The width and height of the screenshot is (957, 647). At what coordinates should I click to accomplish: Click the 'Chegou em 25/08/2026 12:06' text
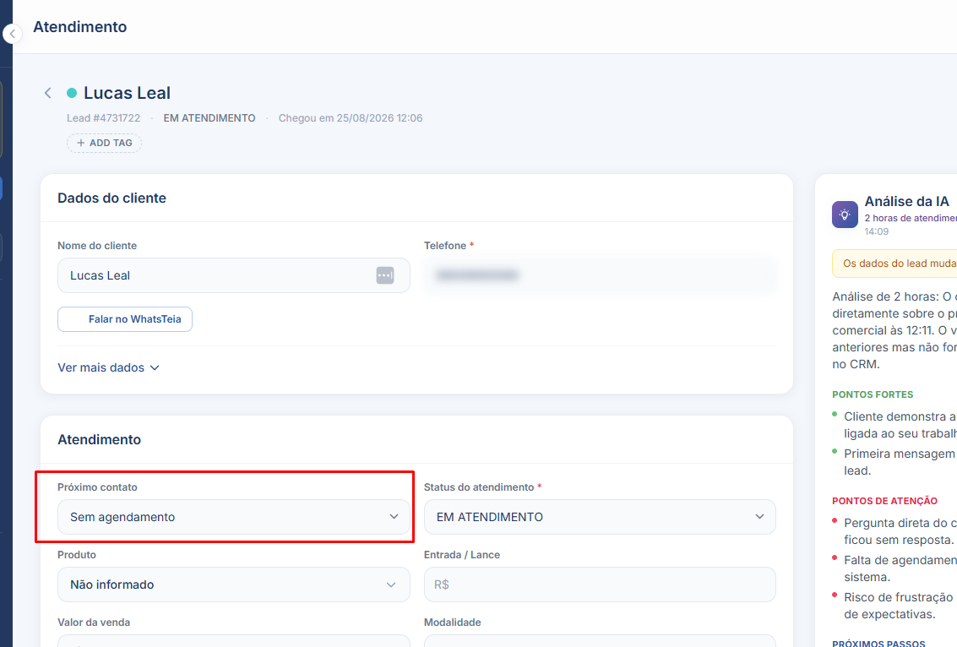click(351, 117)
